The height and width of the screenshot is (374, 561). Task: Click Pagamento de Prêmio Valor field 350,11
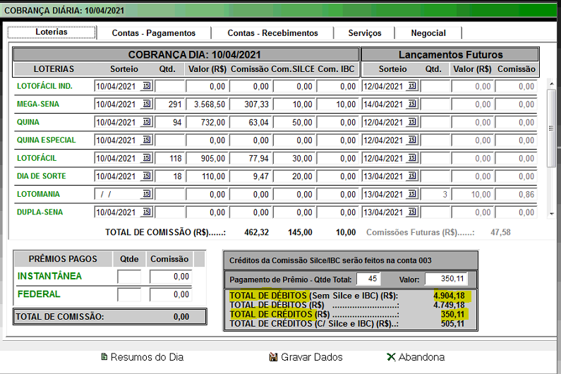pos(446,279)
